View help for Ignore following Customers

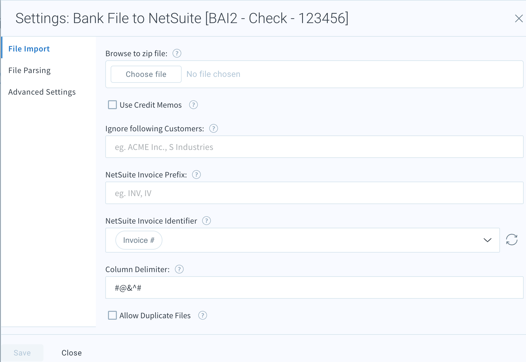click(213, 128)
